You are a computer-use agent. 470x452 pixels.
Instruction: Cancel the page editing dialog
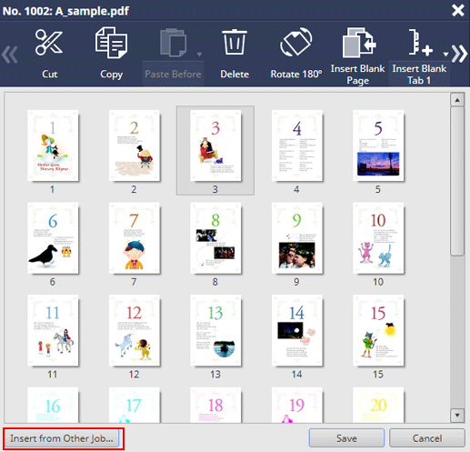[427, 438]
